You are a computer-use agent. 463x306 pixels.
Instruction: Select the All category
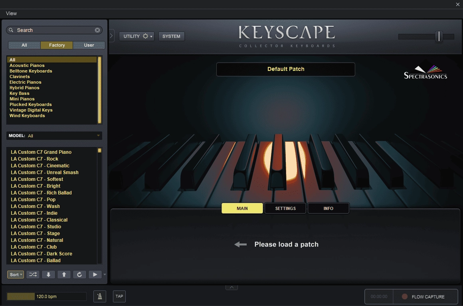tap(51, 59)
